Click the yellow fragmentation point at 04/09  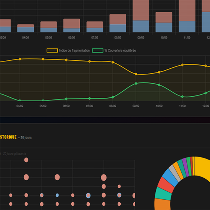20,59
